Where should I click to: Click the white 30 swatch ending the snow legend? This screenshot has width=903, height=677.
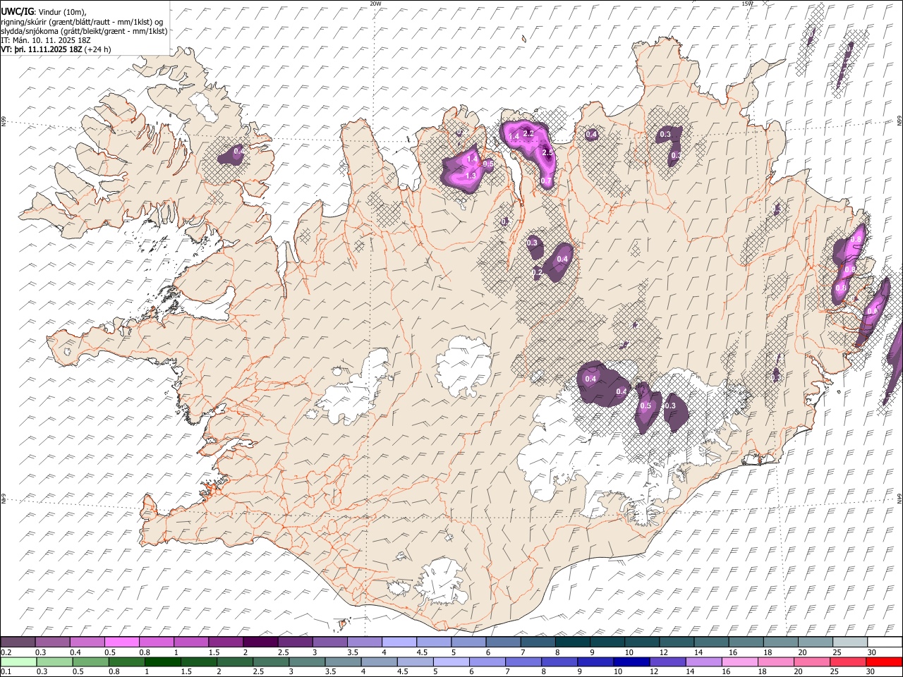(x=885, y=642)
